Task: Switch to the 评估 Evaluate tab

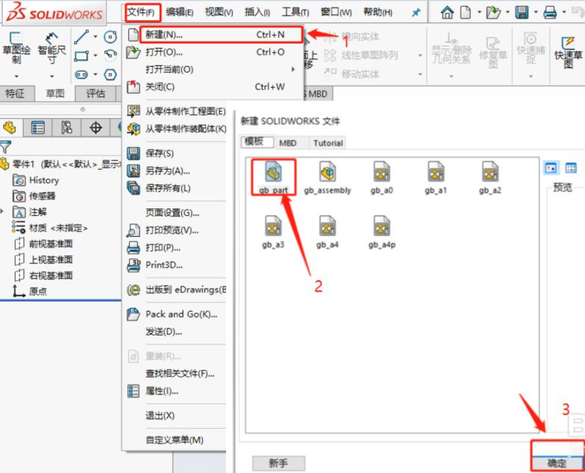Action: point(96,93)
